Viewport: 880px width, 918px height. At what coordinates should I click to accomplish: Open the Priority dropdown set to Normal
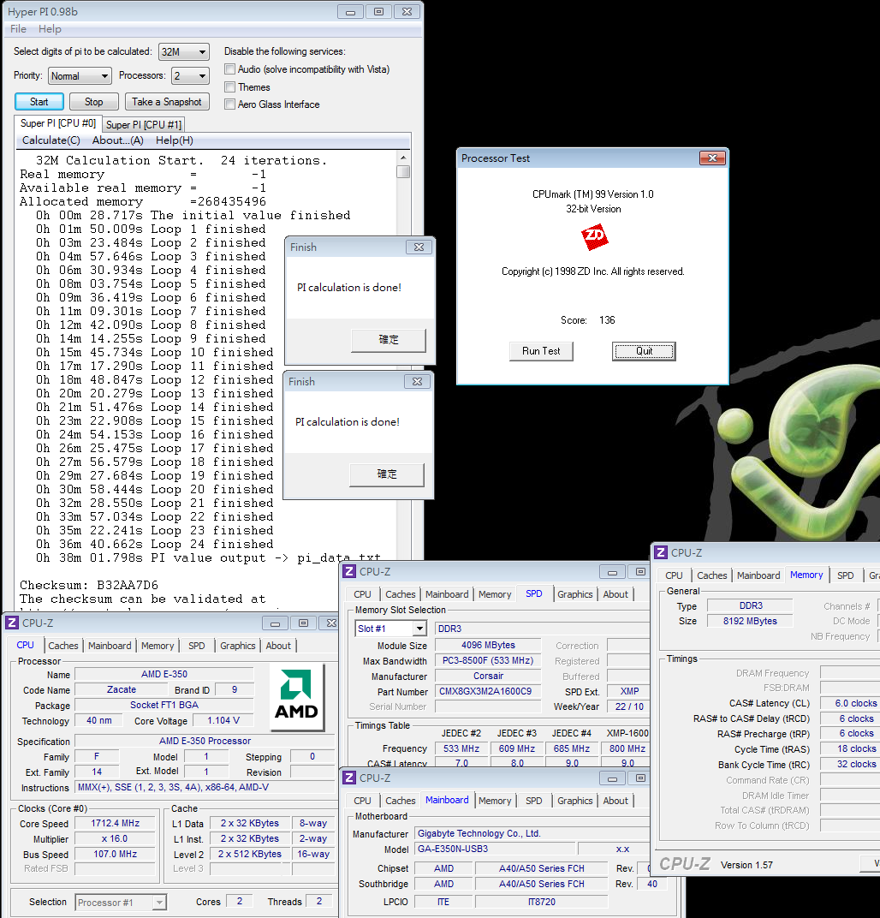point(80,76)
